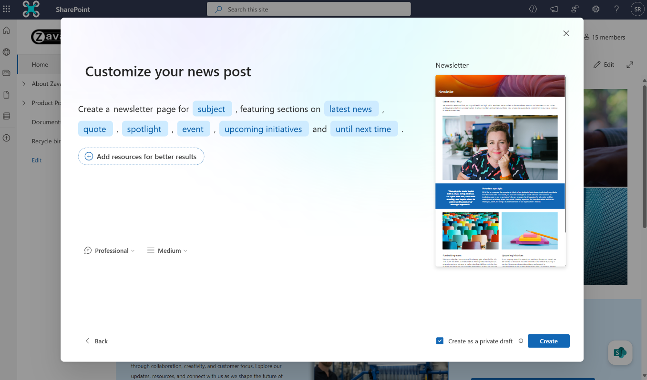This screenshot has width=647, height=380.
Task: Open the megaphone feedback icon in top bar
Action: 554,9
